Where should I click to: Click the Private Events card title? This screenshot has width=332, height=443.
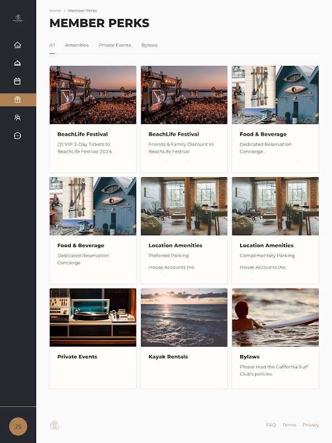coord(77,357)
